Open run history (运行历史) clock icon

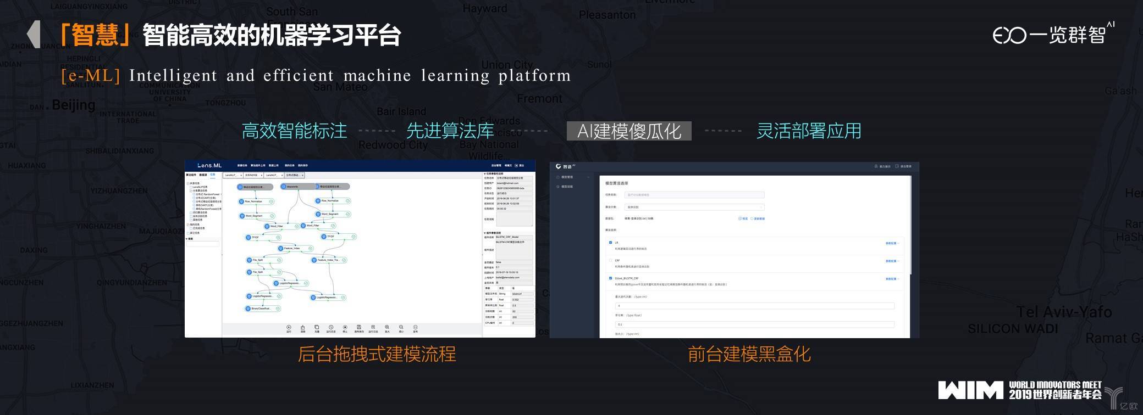click(x=331, y=327)
